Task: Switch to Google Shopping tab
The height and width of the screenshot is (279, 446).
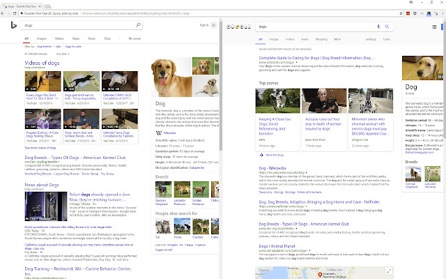Action: pyautogui.click(x=322, y=40)
